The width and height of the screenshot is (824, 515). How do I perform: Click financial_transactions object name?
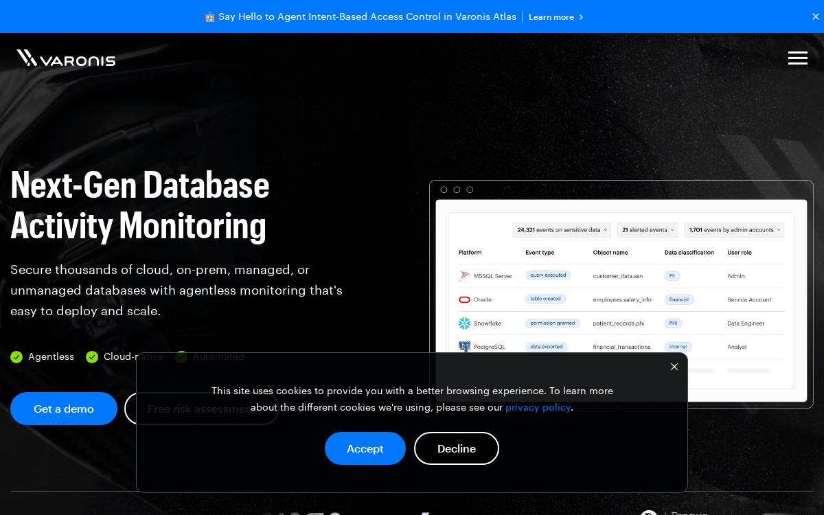[x=621, y=347]
